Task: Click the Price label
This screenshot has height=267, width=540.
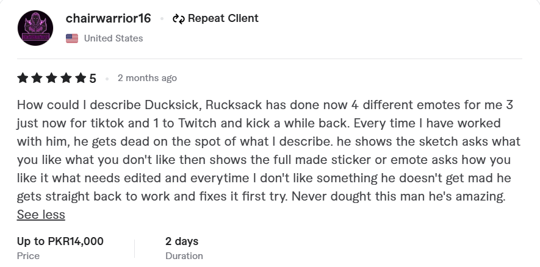Action: click(28, 256)
